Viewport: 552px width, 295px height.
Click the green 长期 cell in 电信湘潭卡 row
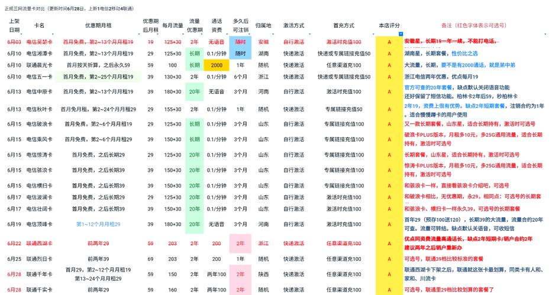click(x=194, y=53)
